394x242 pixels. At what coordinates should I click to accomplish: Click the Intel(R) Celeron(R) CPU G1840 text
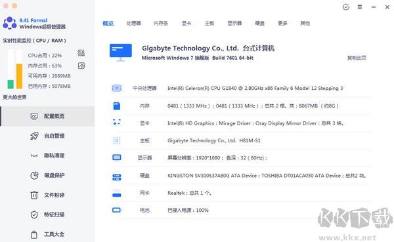click(x=255, y=88)
